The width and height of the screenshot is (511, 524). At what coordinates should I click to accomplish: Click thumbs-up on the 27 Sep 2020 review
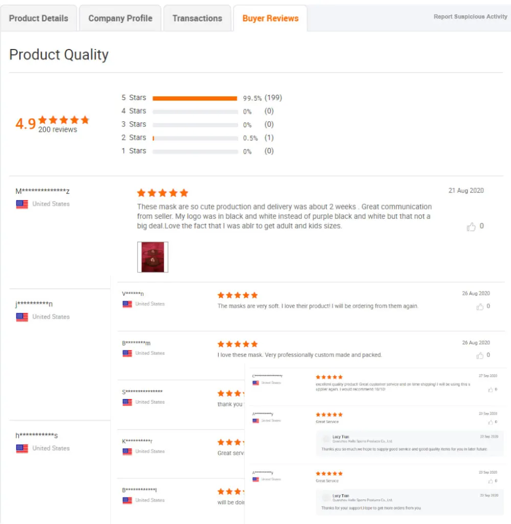[490, 390]
